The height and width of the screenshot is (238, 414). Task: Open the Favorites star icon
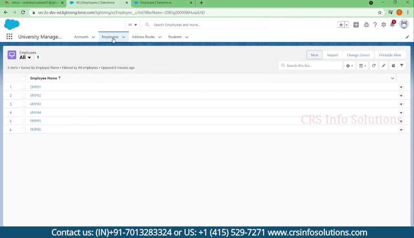[x=341, y=25]
